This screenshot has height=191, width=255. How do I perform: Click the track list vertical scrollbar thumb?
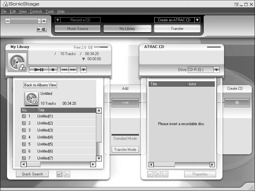pyautogui.click(x=99, y=128)
